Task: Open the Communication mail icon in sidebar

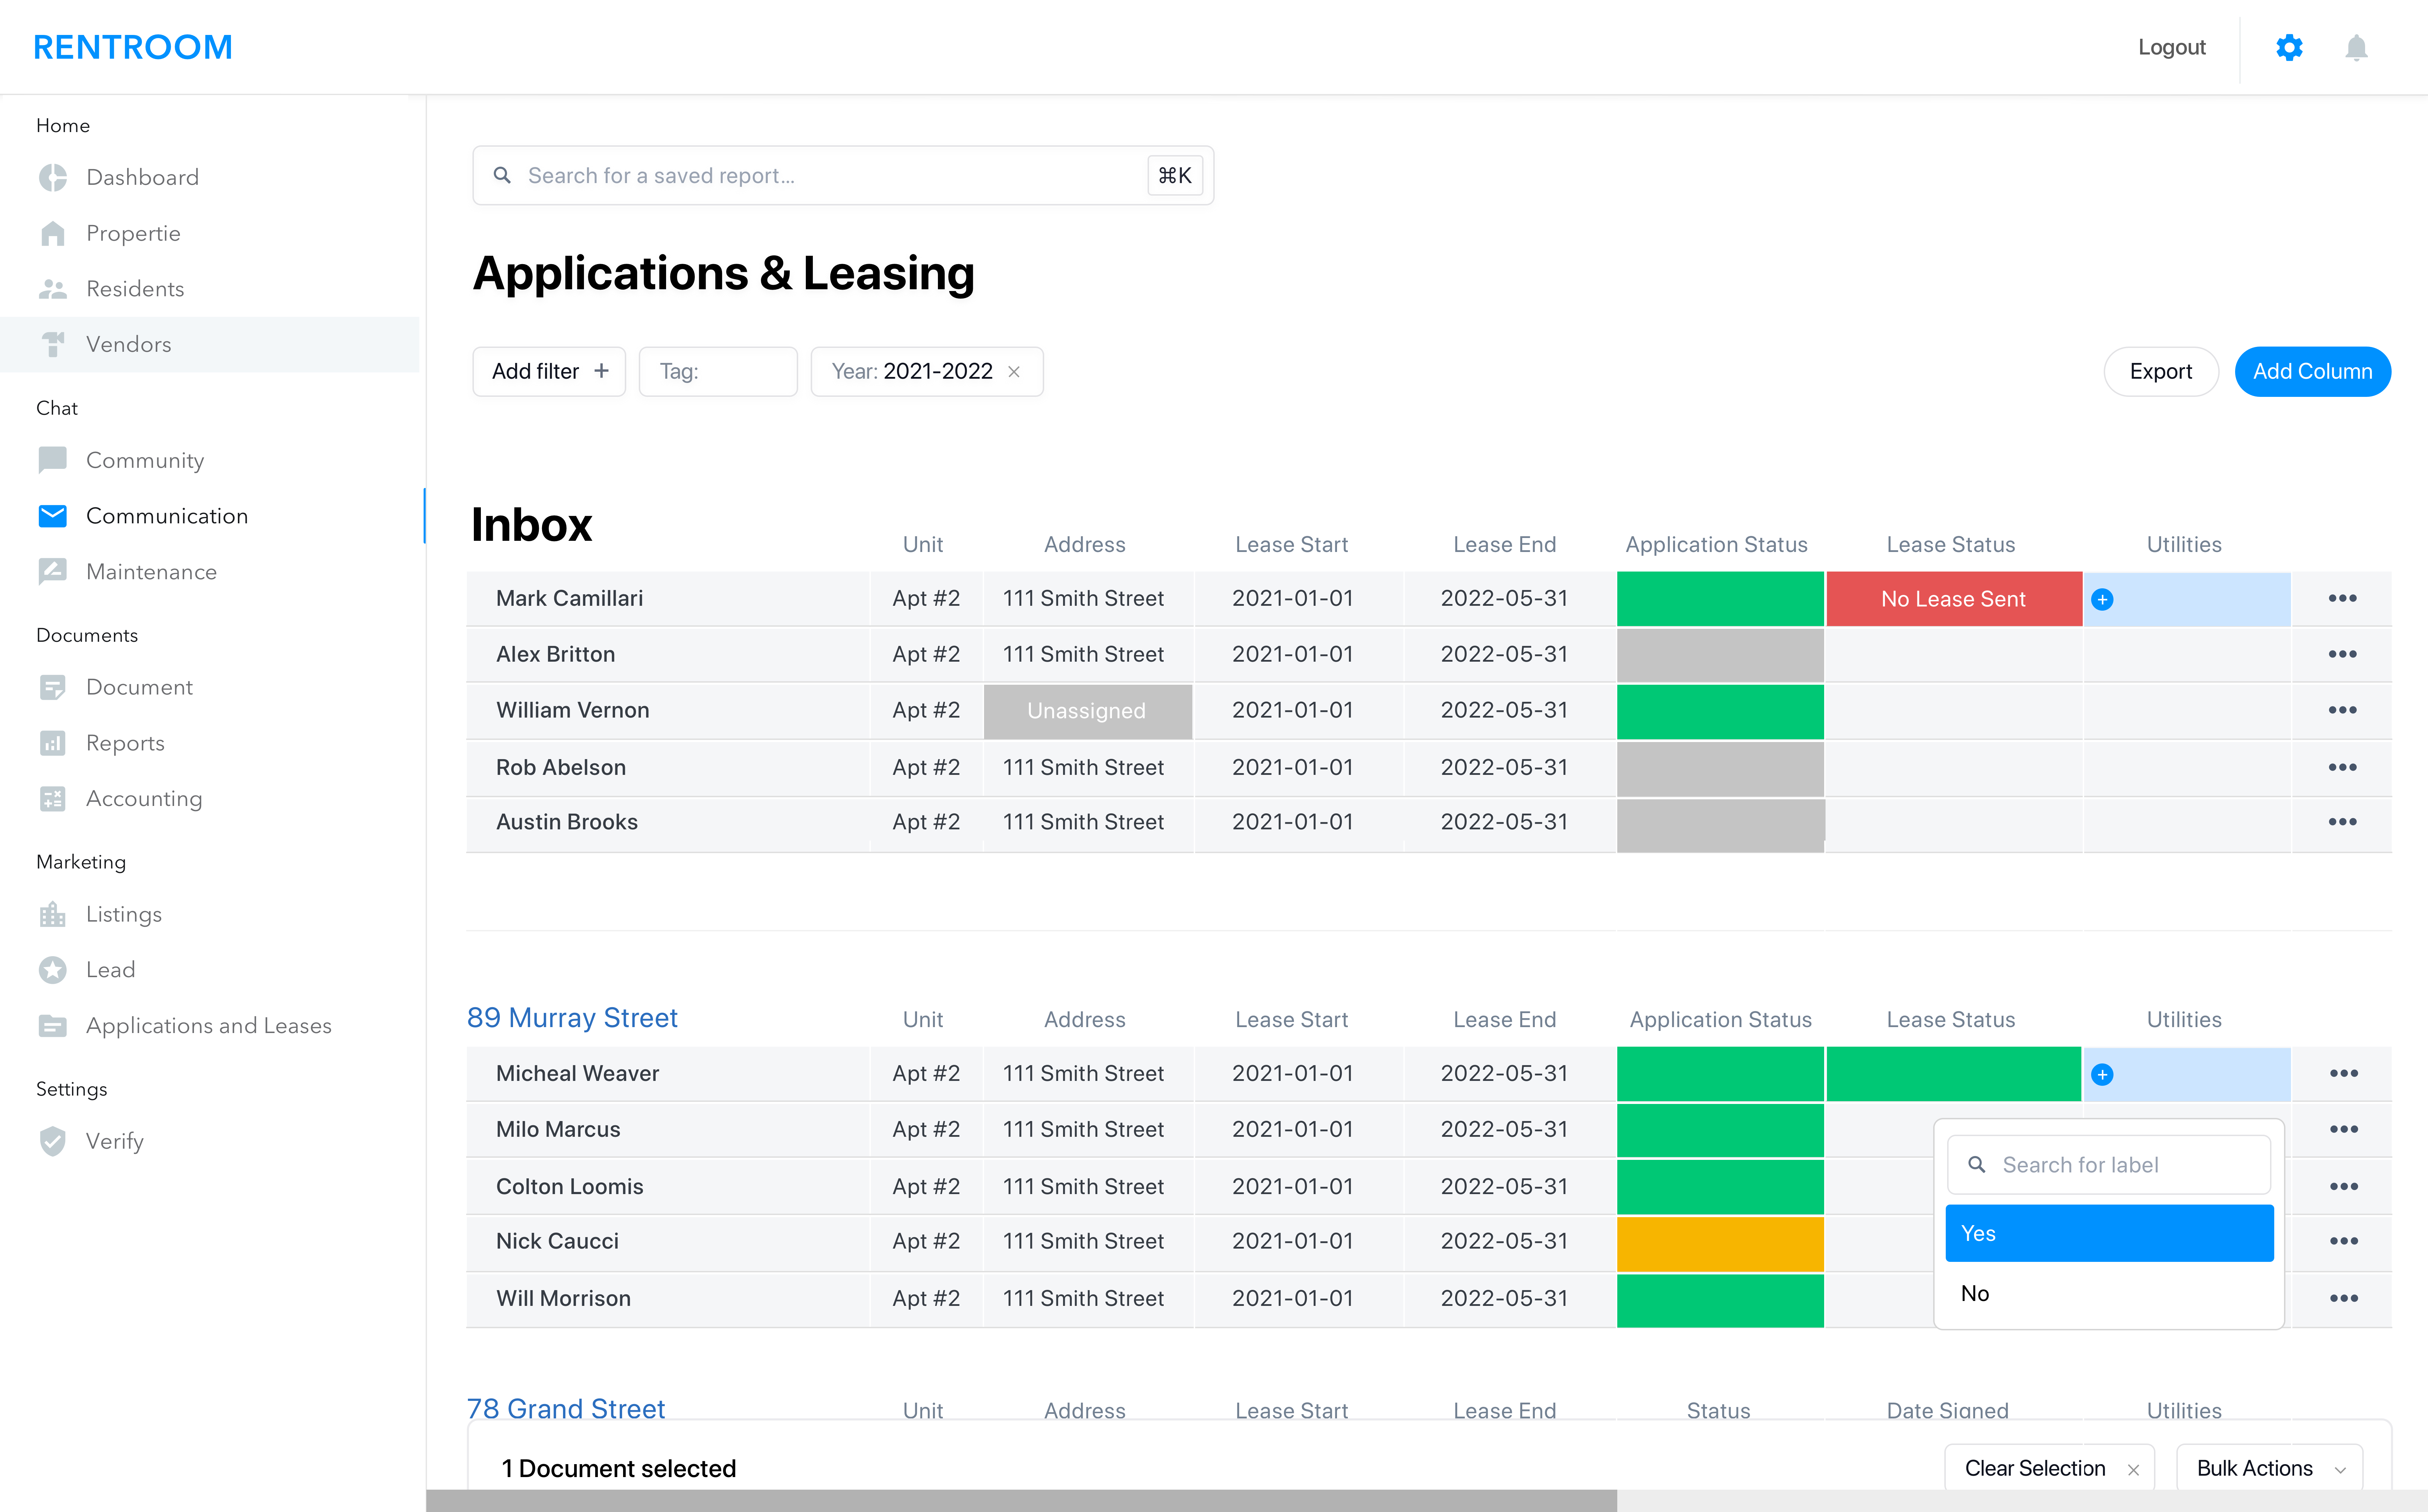Action: point(52,515)
